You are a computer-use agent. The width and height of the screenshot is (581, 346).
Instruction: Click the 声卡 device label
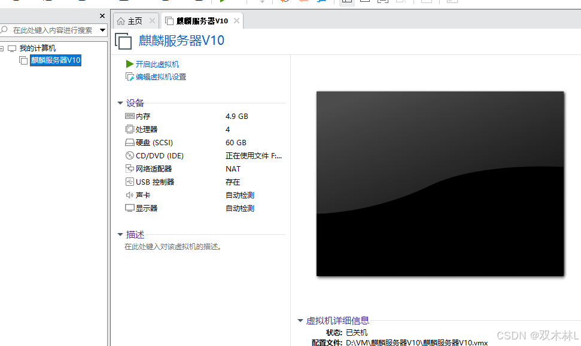(143, 195)
